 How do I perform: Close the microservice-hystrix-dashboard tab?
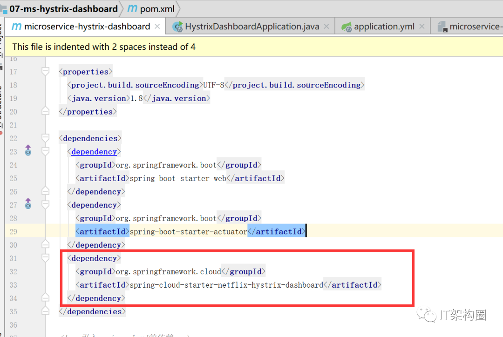[157, 27]
